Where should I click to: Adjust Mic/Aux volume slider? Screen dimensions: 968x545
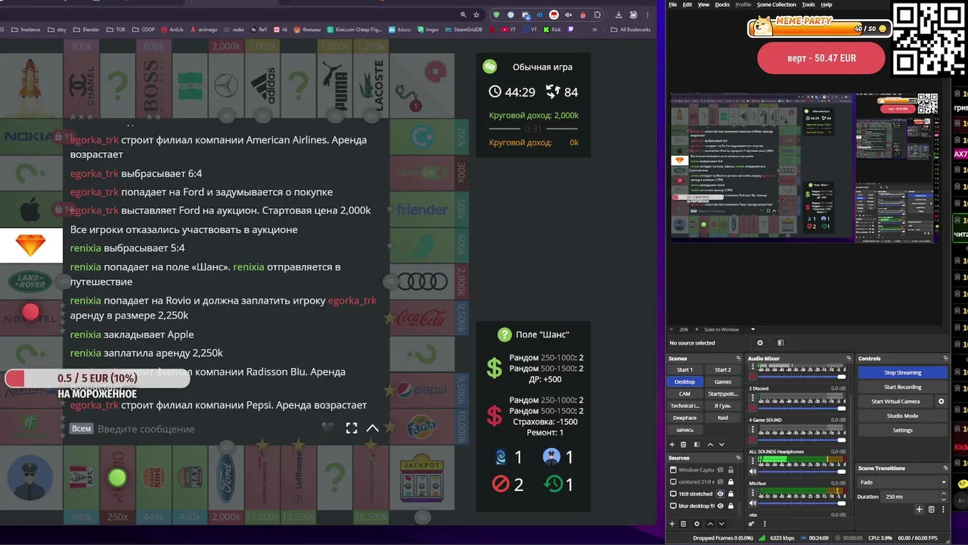point(802,503)
